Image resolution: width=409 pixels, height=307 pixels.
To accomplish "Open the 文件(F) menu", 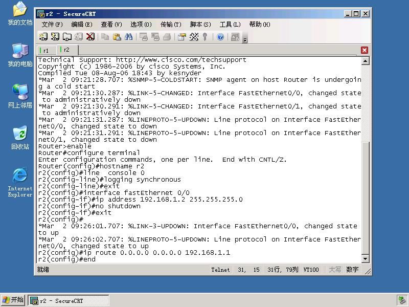I will click(52, 25).
